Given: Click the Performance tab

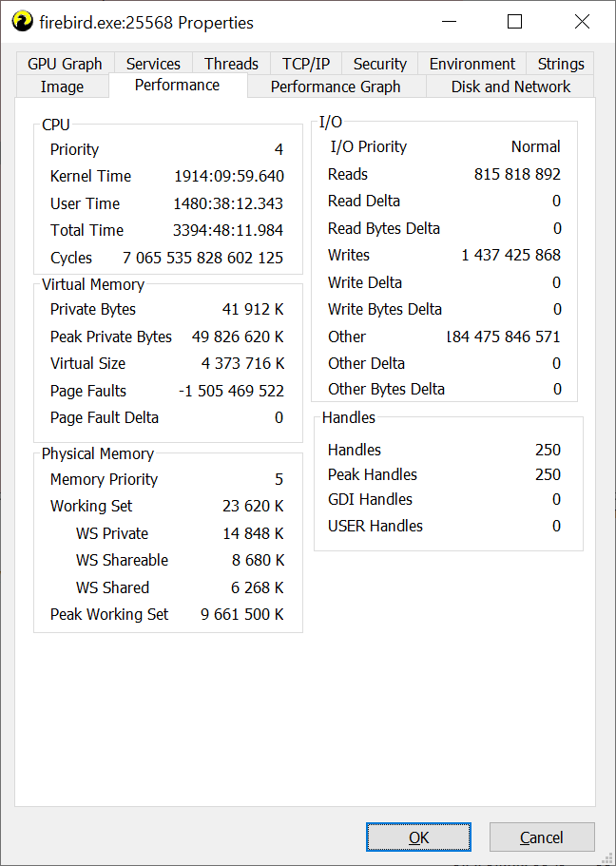Looking at the screenshot, I should click(x=178, y=85).
